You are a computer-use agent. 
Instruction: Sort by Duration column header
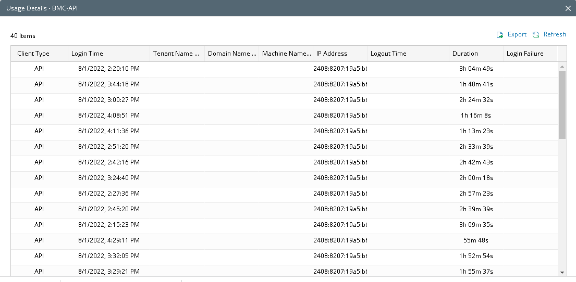pyautogui.click(x=465, y=54)
